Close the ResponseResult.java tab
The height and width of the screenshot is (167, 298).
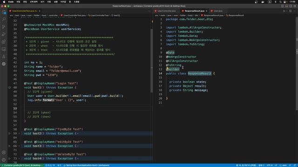click(206, 11)
